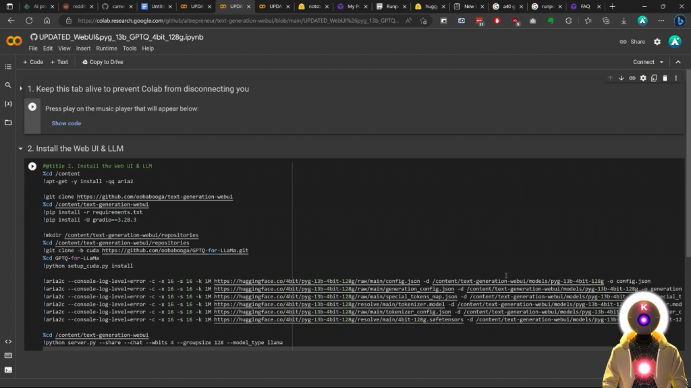This screenshot has width=691, height=388.
Task: Open the terminal icon at bottom left
Action: (x=8, y=369)
